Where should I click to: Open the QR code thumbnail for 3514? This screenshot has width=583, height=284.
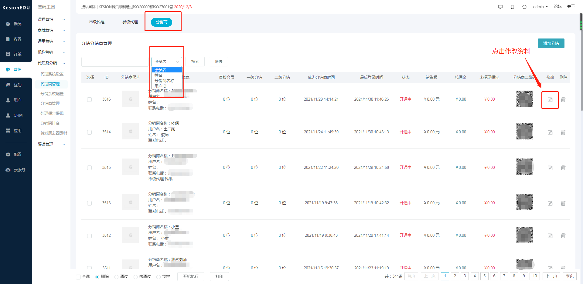[525, 131]
